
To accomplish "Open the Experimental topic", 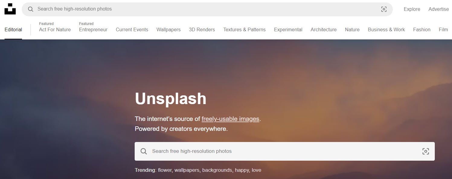I will pos(288,29).
